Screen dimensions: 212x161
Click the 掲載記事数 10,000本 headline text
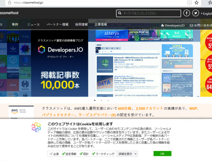pos(60,80)
